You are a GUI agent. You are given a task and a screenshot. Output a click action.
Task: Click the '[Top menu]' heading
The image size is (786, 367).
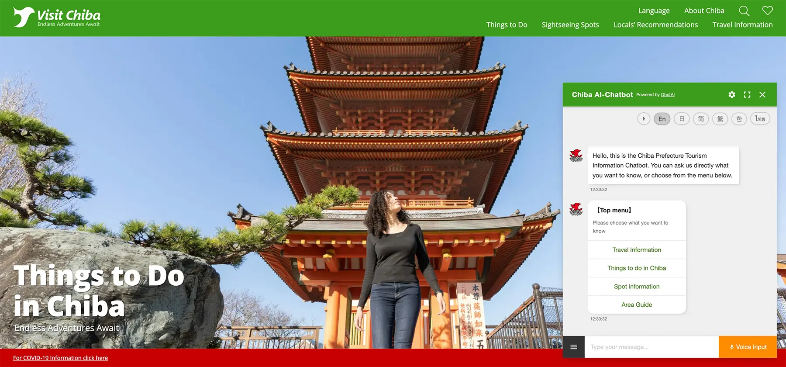(x=614, y=210)
